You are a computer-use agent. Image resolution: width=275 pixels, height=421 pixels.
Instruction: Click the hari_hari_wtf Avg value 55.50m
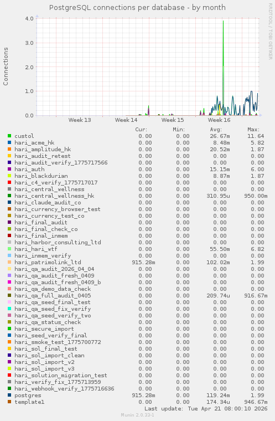(220, 249)
